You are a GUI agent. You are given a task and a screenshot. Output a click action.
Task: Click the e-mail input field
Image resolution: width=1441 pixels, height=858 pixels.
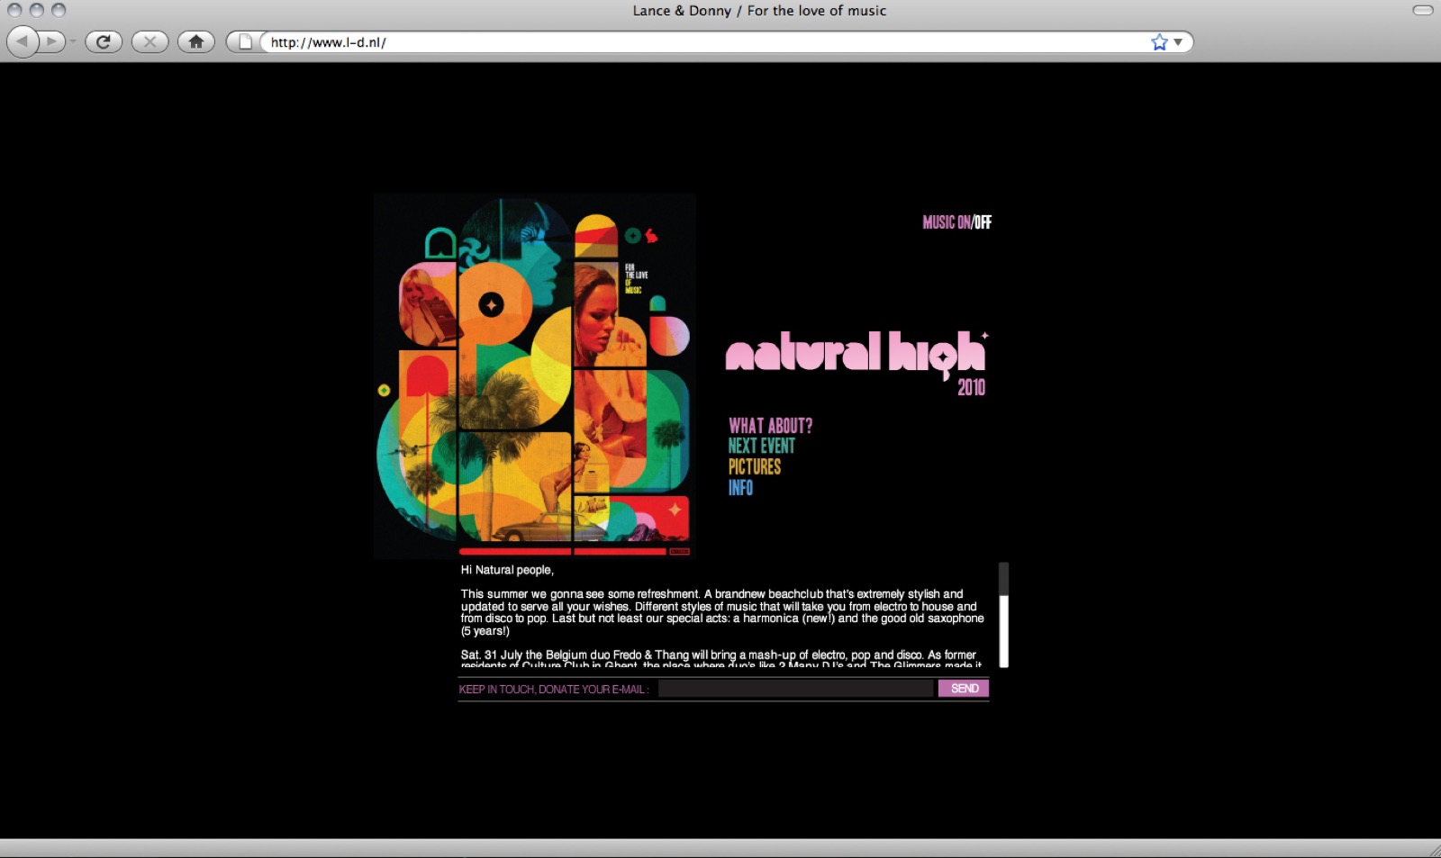pos(796,689)
